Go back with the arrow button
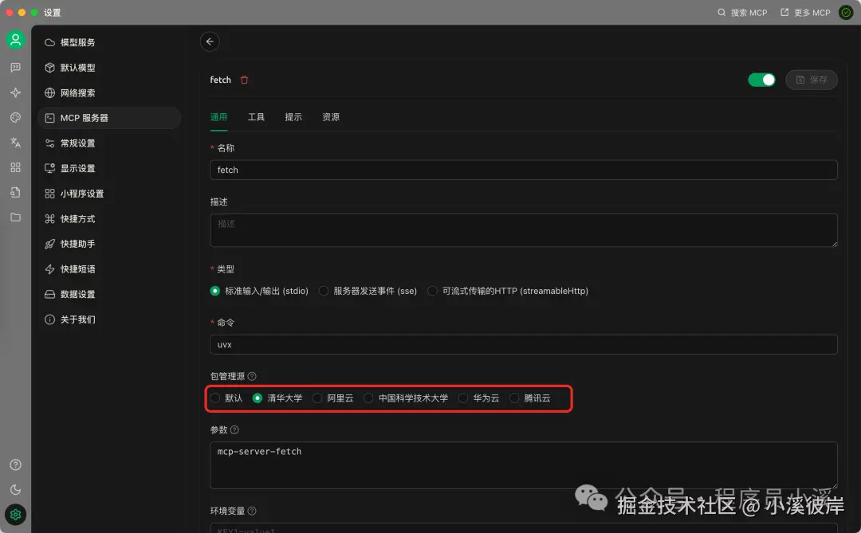 coord(210,41)
